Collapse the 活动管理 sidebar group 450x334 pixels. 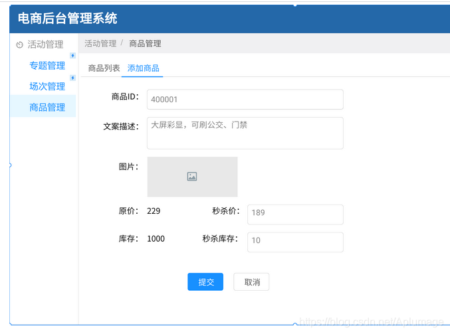point(44,44)
